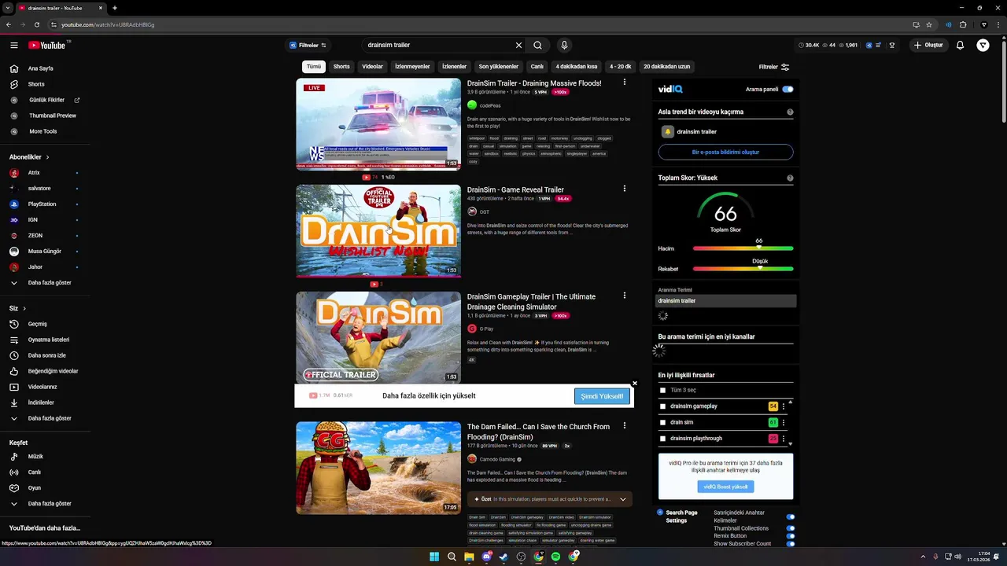Open options for drainsim playthrough keyword
This screenshot has height=566, width=1007.
pyautogui.click(x=784, y=439)
